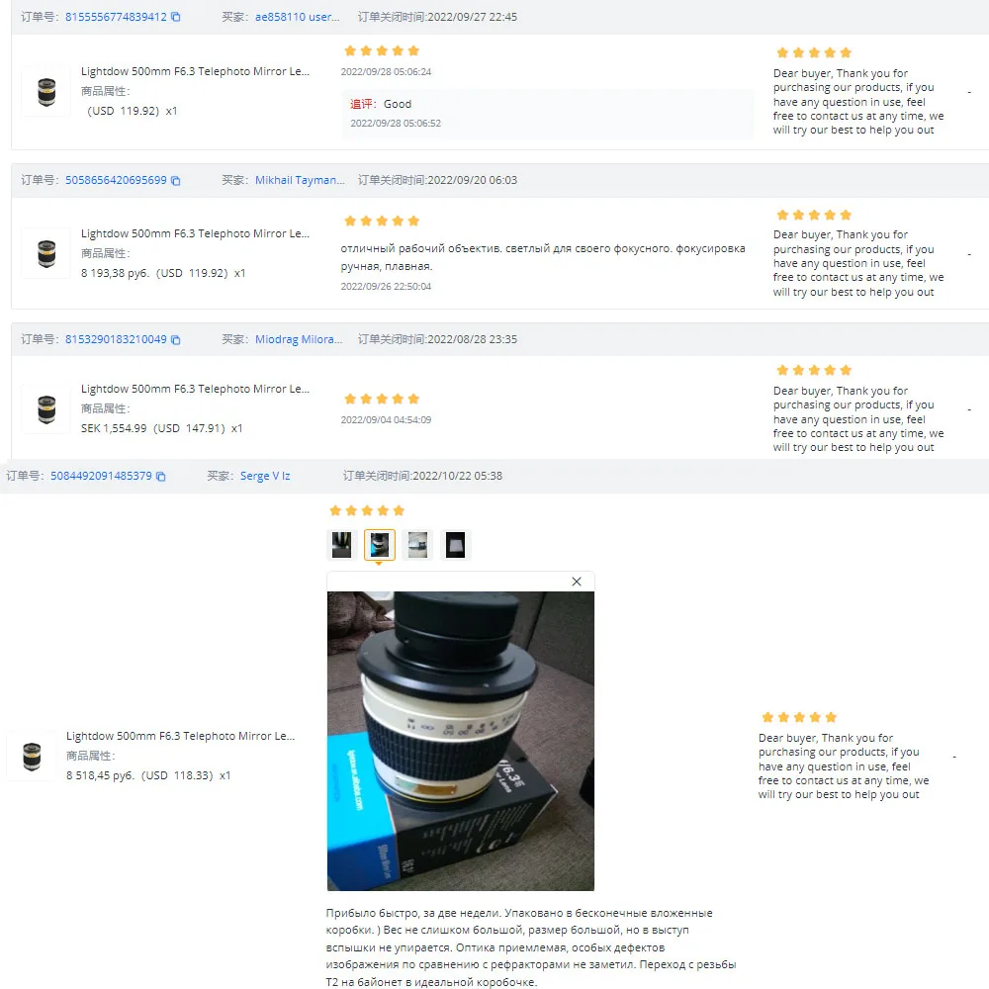Open buyer Serge V Iz profile
This screenshot has width=989, height=989.
click(265, 477)
